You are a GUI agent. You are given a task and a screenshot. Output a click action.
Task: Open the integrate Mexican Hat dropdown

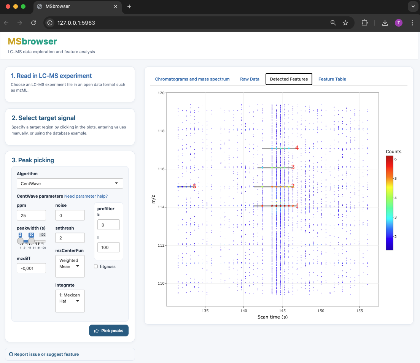70,301
